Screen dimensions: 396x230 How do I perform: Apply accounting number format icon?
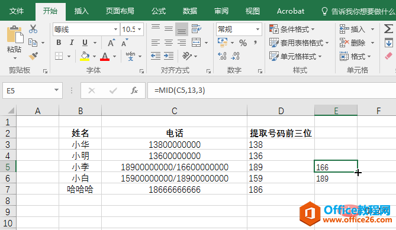[x=223, y=43]
